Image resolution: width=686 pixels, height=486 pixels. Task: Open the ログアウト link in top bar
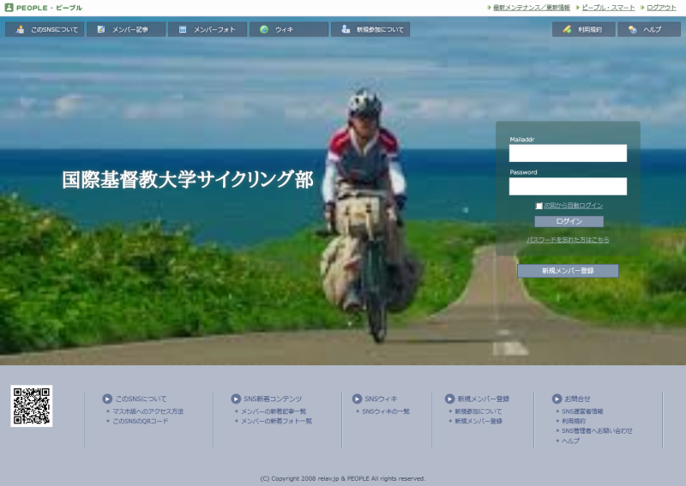(x=661, y=7)
